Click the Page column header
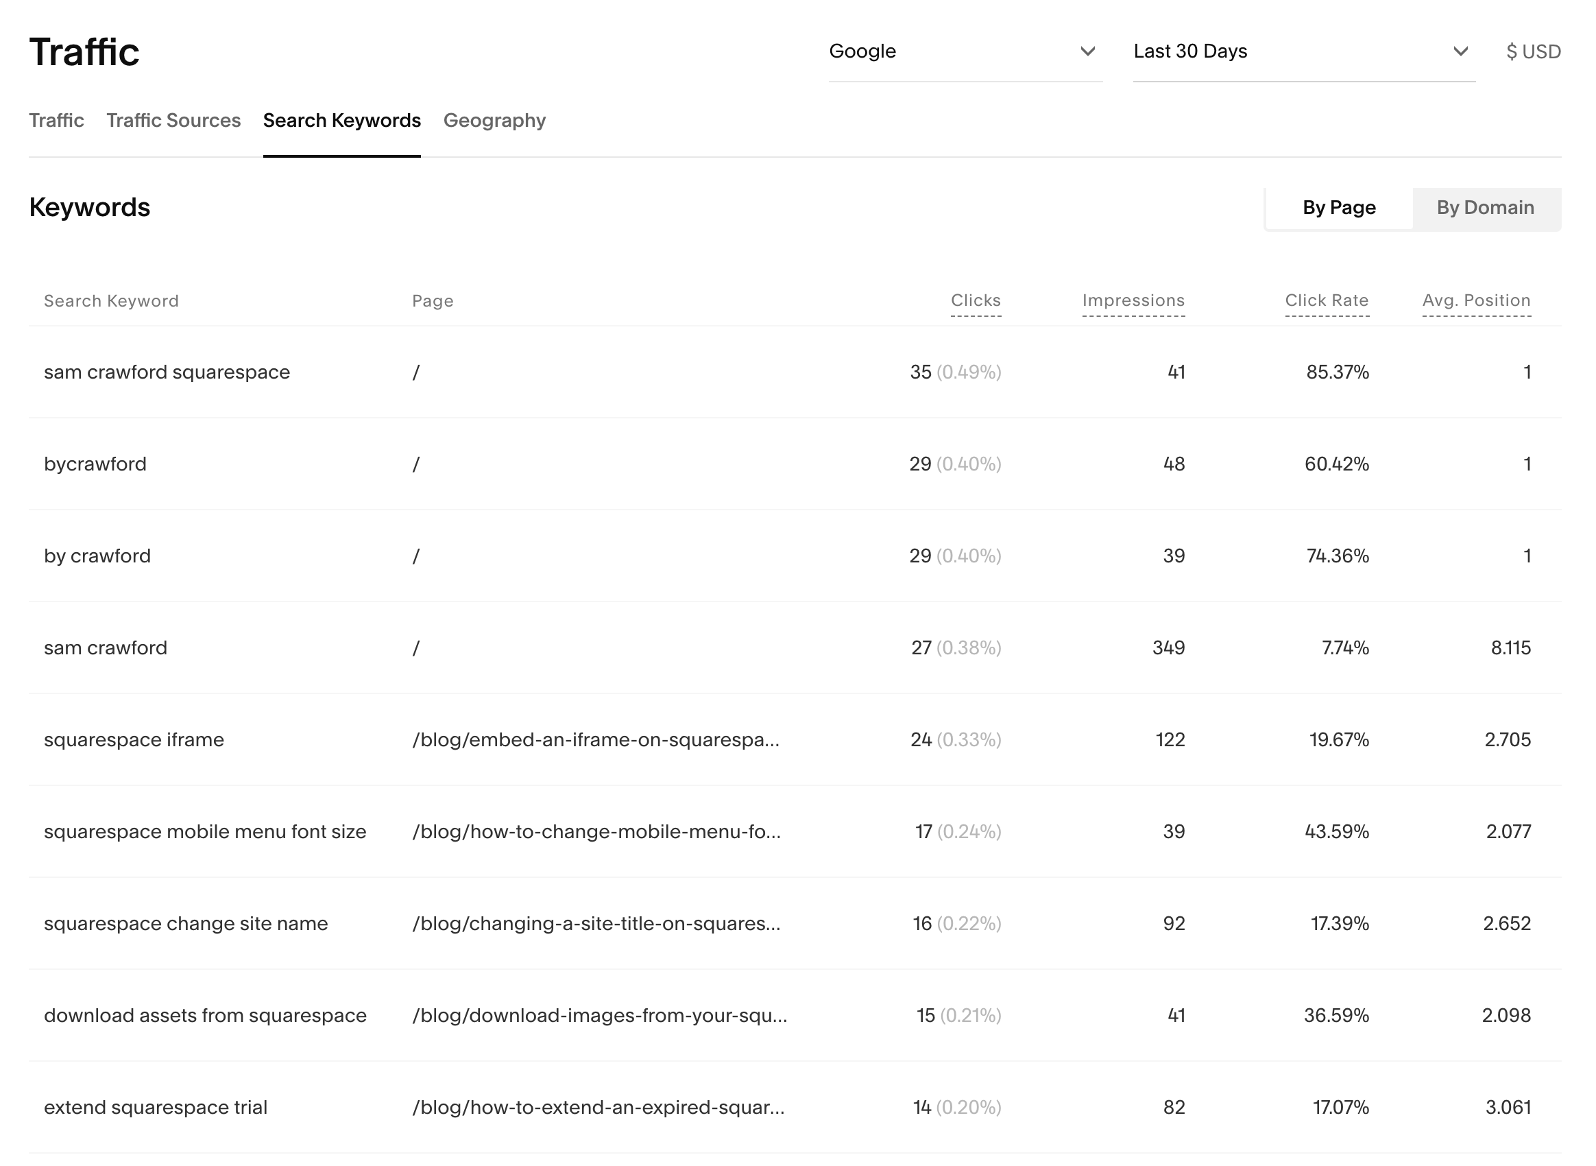 pyautogui.click(x=433, y=301)
